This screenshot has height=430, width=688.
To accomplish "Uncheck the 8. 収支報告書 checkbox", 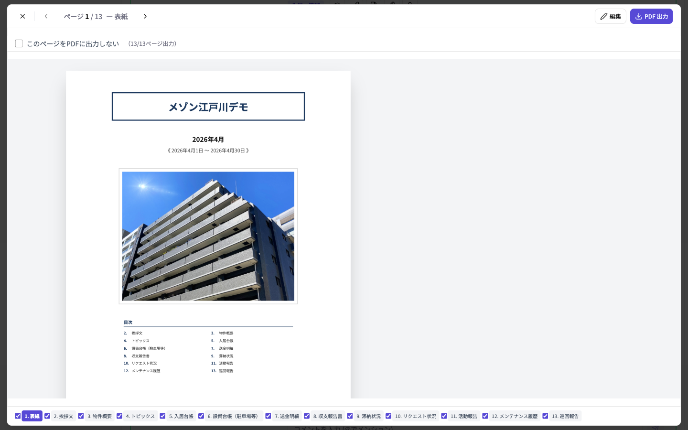I will [x=307, y=416].
